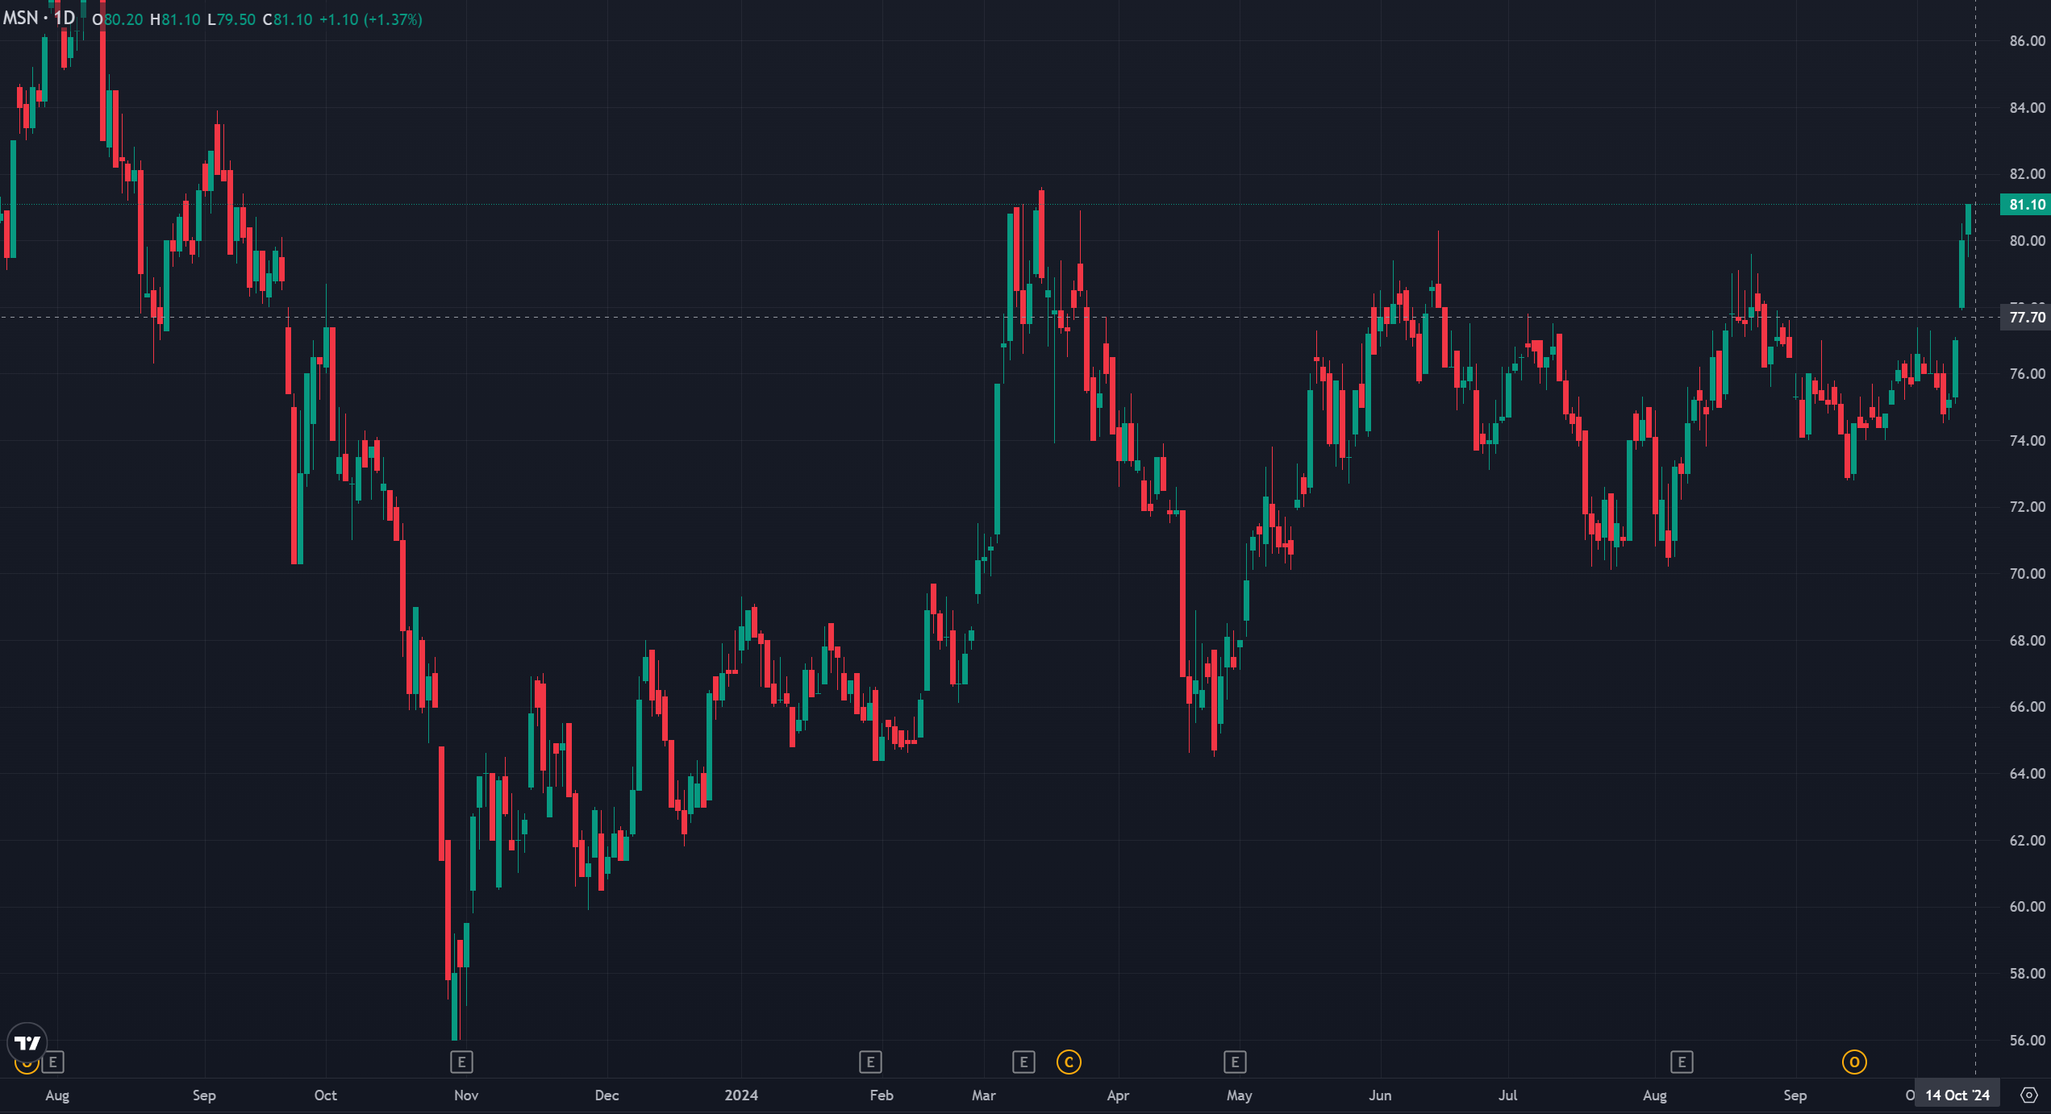Image resolution: width=2051 pixels, height=1114 pixels.
Task: Click the 77.70 crosshair price label
Action: coord(2027,318)
